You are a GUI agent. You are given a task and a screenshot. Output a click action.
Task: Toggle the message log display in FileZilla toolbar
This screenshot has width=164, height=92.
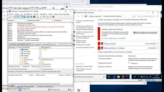(15, 17)
